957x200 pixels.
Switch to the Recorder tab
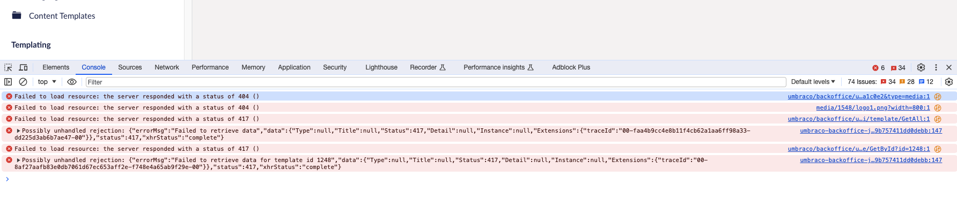pos(428,67)
